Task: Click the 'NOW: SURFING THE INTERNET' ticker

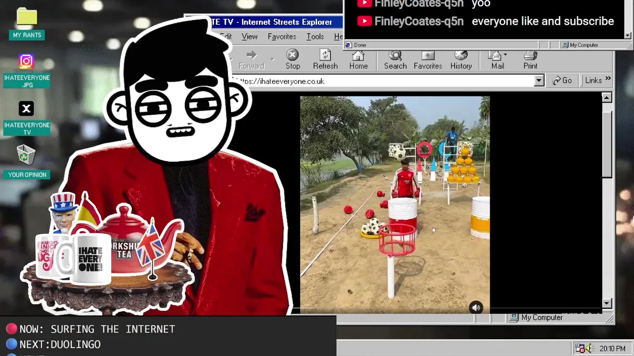Action: 97,329
